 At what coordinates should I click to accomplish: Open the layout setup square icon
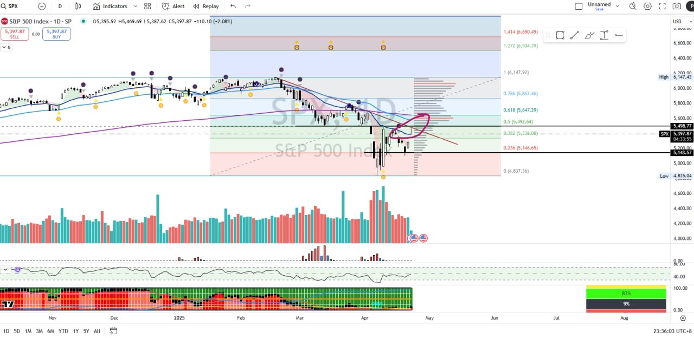(579, 6)
